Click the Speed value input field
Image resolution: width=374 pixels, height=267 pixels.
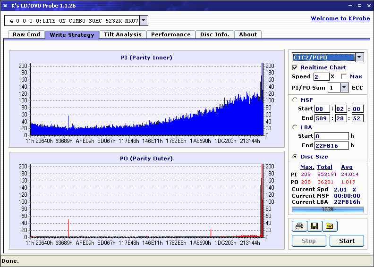(x=321, y=76)
